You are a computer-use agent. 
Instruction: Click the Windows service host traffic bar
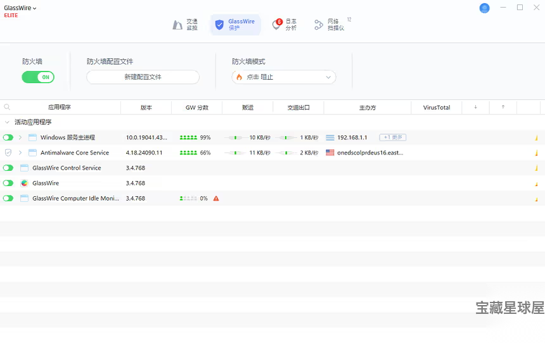[x=536, y=138]
